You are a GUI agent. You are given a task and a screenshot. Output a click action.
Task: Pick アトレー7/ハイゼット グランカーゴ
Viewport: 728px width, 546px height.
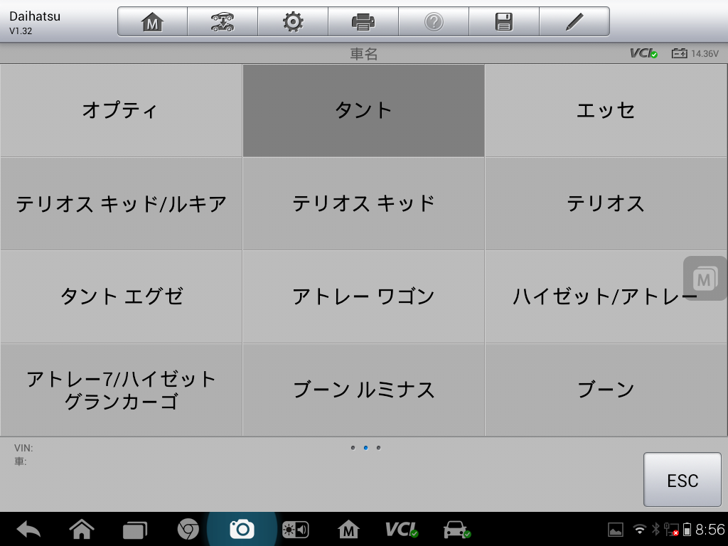click(121, 390)
